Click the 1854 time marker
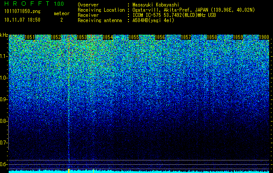 point(108,37)
